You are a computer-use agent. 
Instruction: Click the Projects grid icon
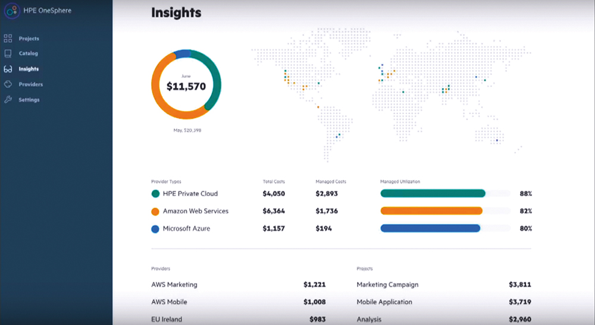click(8, 38)
